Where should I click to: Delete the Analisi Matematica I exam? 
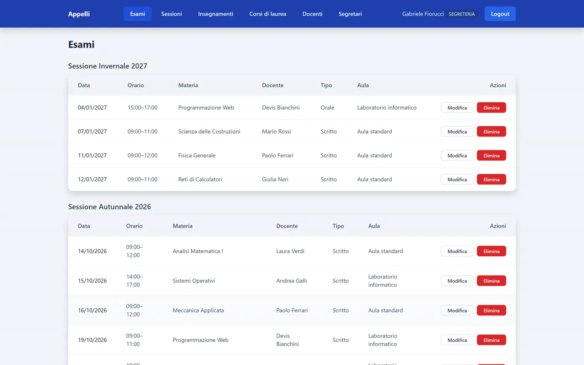pos(491,251)
